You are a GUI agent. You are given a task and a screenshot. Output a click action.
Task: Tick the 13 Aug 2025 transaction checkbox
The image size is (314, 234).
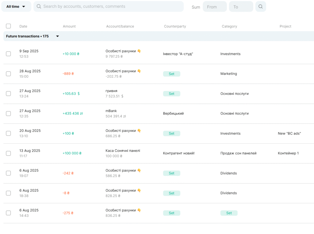(x=8, y=153)
